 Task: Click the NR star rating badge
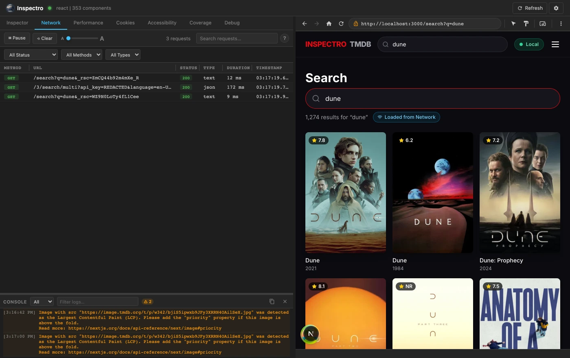[406, 286]
